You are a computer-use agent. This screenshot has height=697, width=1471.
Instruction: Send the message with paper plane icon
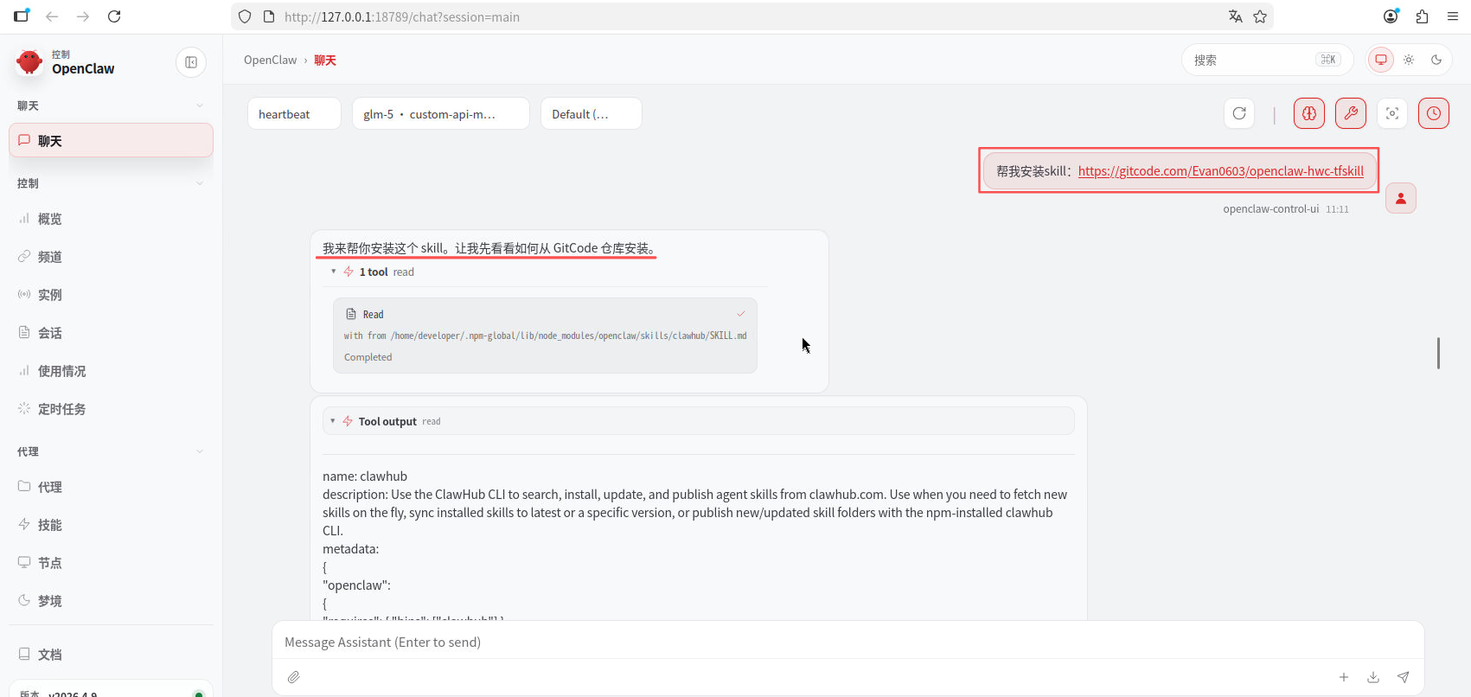1404,677
